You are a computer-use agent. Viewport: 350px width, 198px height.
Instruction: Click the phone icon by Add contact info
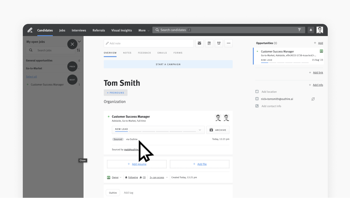(257, 106)
